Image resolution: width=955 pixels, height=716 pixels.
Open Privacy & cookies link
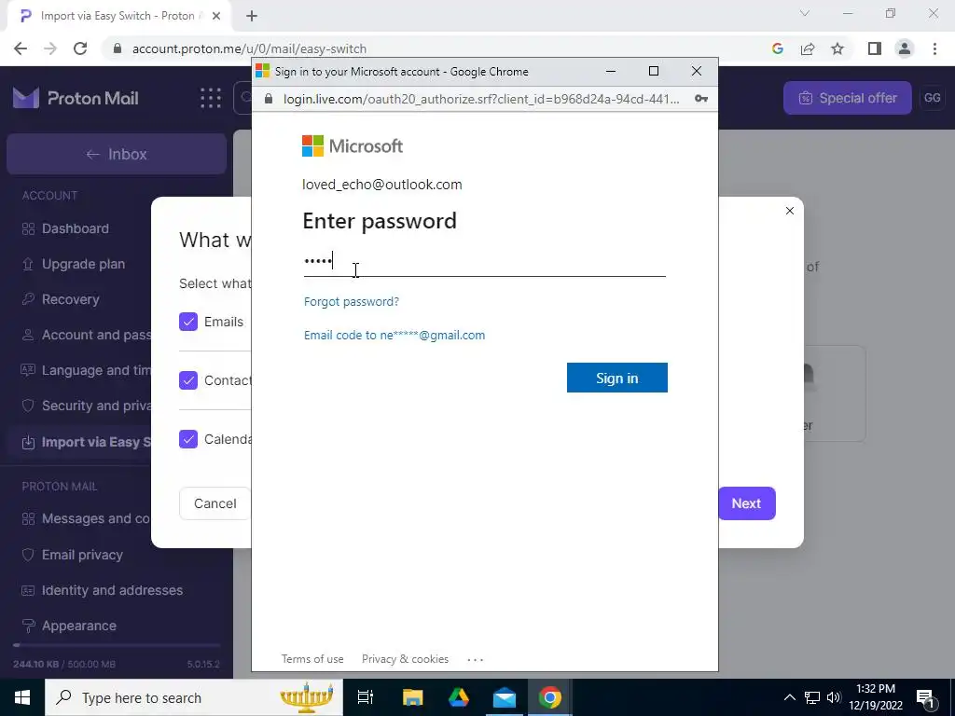pyautogui.click(x=405, y=659)
